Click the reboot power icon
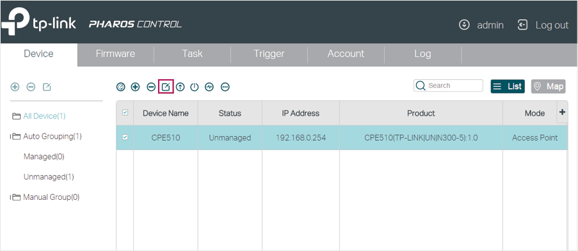This screenshot has width=578, height=251. click(194, 87)
